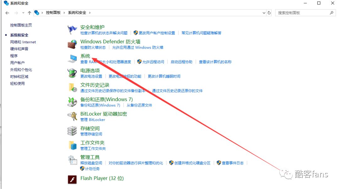Open the Flash Player icon
Image resolution: width=339 pixels, height=189 pixels.
(x=72, y=180)
